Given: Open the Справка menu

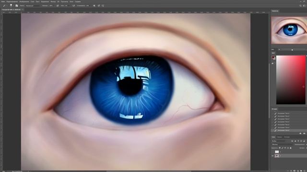Looking at the screenshot, I should [x=78, y=1].
